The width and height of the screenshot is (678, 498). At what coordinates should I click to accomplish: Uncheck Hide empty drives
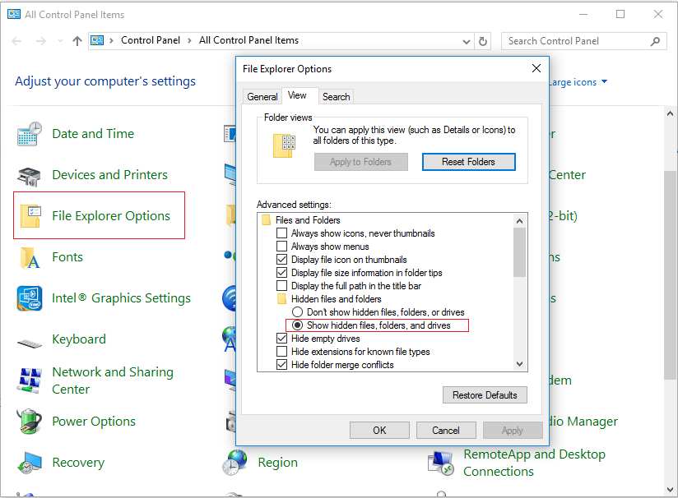point(282,339)
